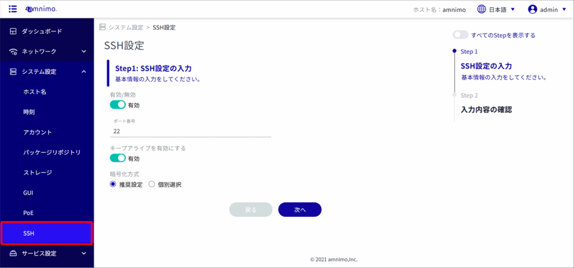Open the ストレージ menu item

(x=38, y=173)
